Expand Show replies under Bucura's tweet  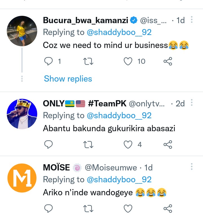click(68, 79)
